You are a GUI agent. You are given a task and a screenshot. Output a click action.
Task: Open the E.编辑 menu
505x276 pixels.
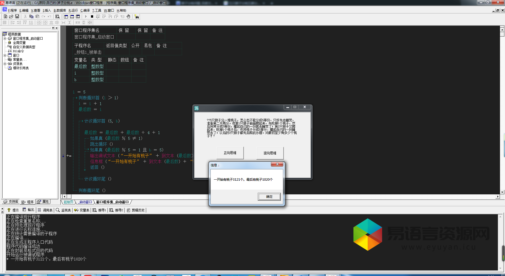coord(24,11)
